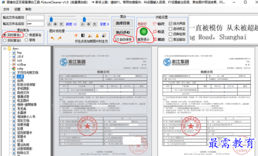Collapse the demo folder tree node
Image resolution: width=258 pixels, height=156 pixels.
click(x=4, y=48)
